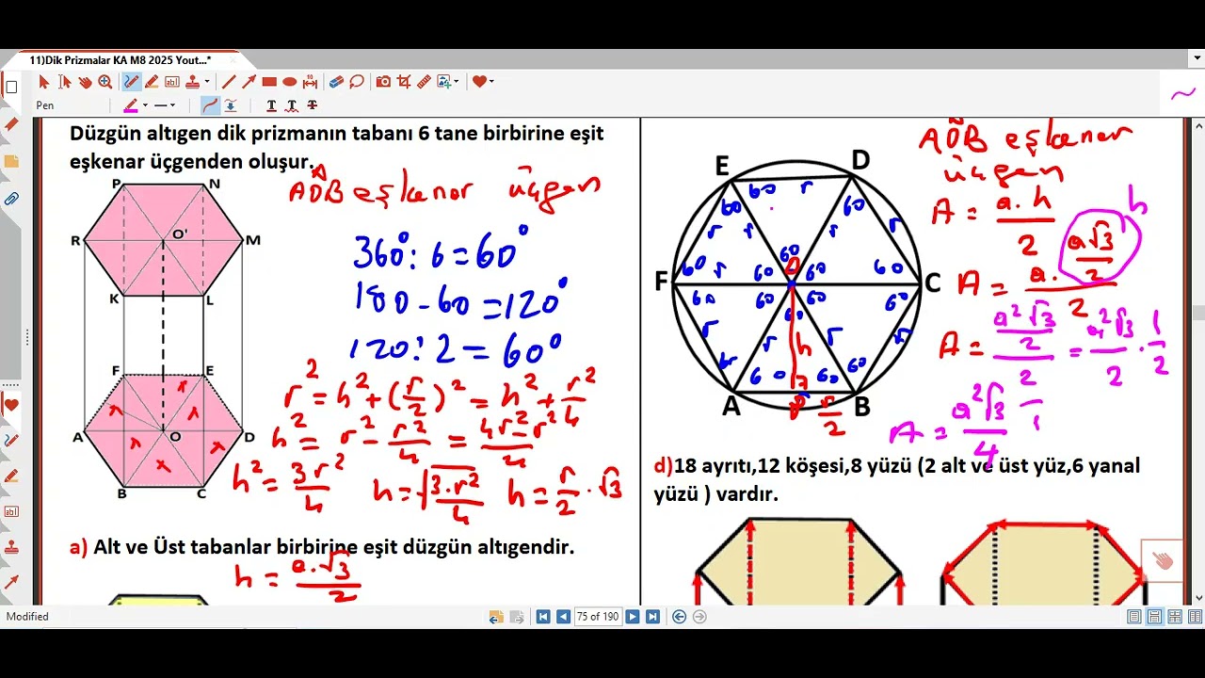Pick the arrow tool in left sidebar

[11, 582]
